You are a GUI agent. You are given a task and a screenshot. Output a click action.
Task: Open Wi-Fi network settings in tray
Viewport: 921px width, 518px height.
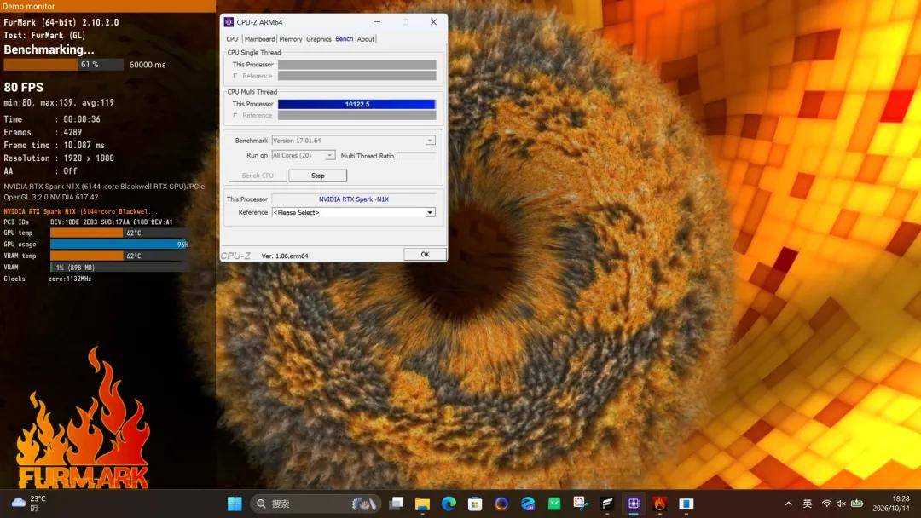pyautogui.click(x=826, y=504)
